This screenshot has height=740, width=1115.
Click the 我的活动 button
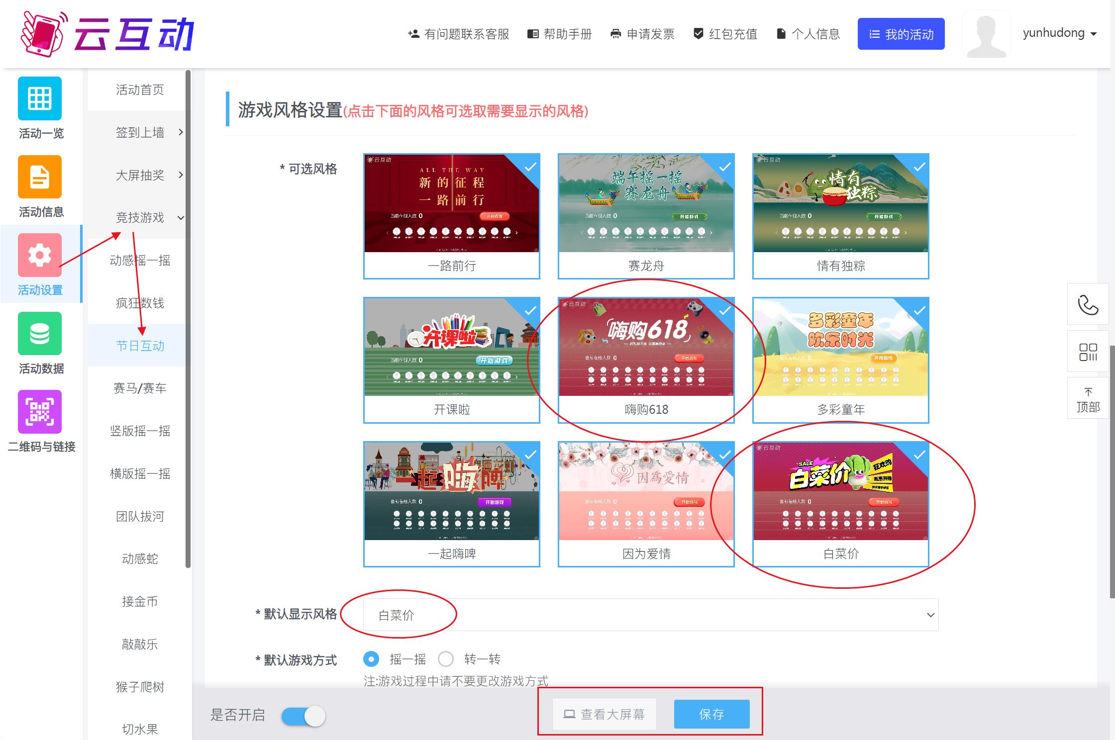tap(901, 34)
